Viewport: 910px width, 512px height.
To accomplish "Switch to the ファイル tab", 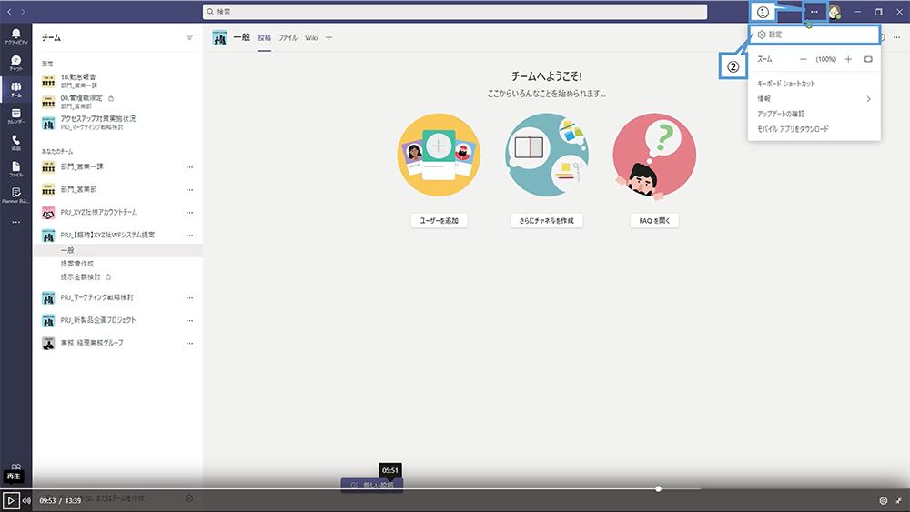I will pyautogui.click(x=288, y=37).
